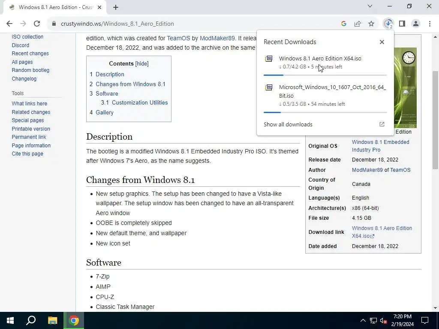
Task: Click Show all downloads
Action: click(x=288, y=125)
